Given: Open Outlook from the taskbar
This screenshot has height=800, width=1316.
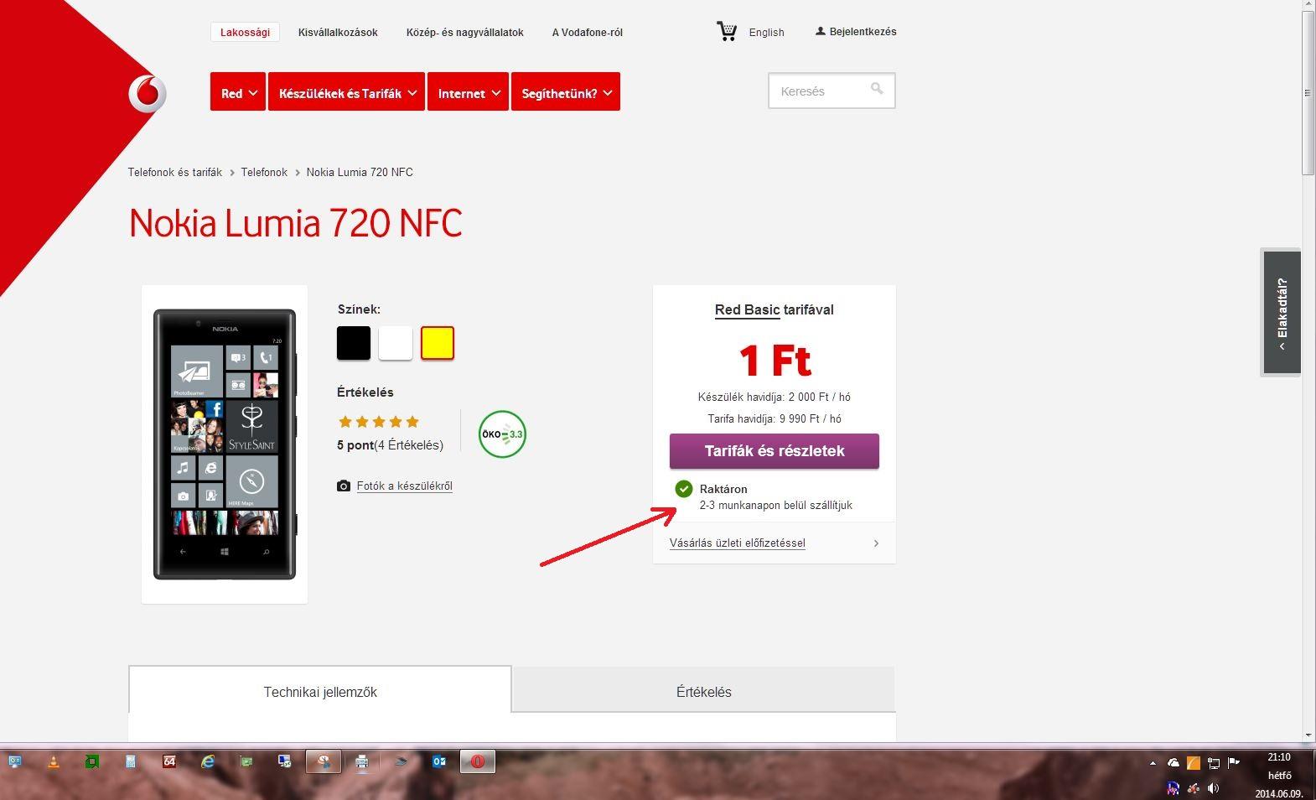Looking at the screenshot, I should tap(439, 761).
